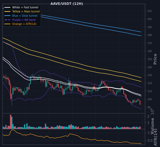Click price axis label 110
Image resolution: width=160 pixels, height=147 pixels.
click(149, 91)
